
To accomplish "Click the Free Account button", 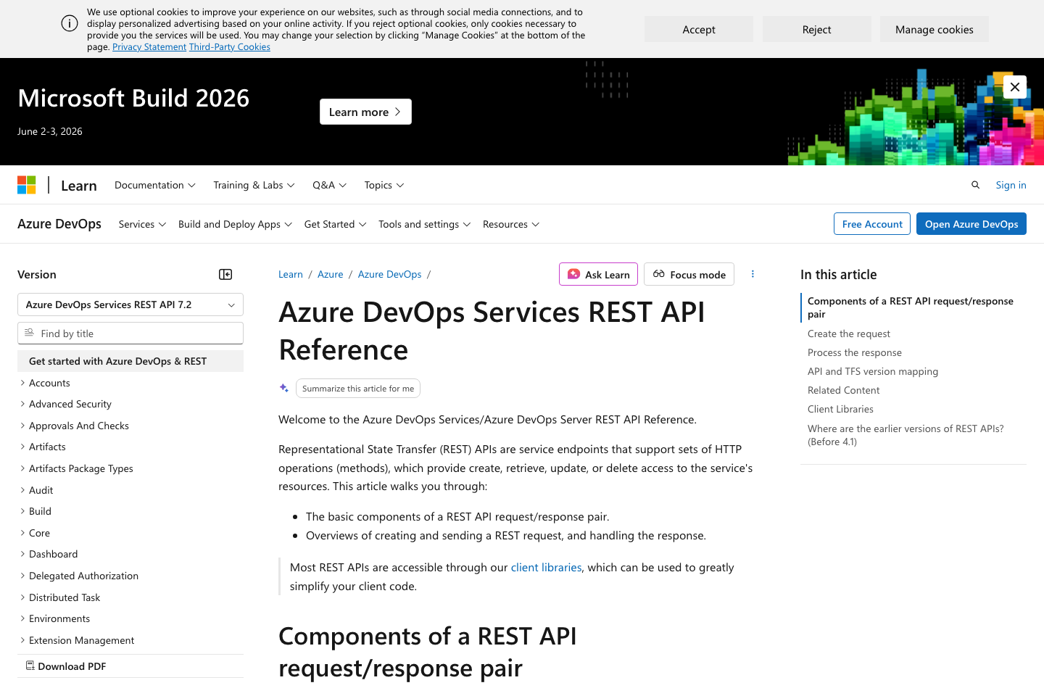I will point(871,223).
